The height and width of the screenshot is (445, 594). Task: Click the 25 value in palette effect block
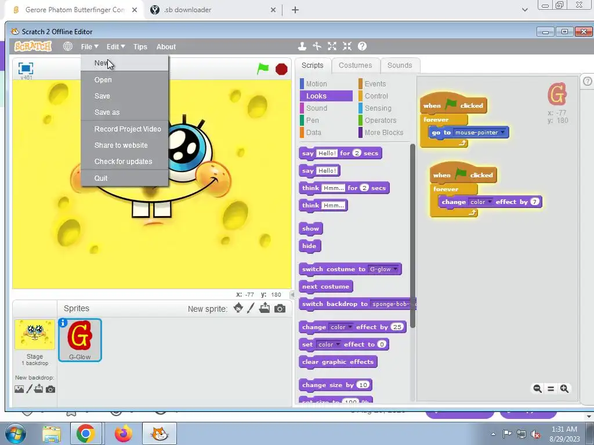397,327
